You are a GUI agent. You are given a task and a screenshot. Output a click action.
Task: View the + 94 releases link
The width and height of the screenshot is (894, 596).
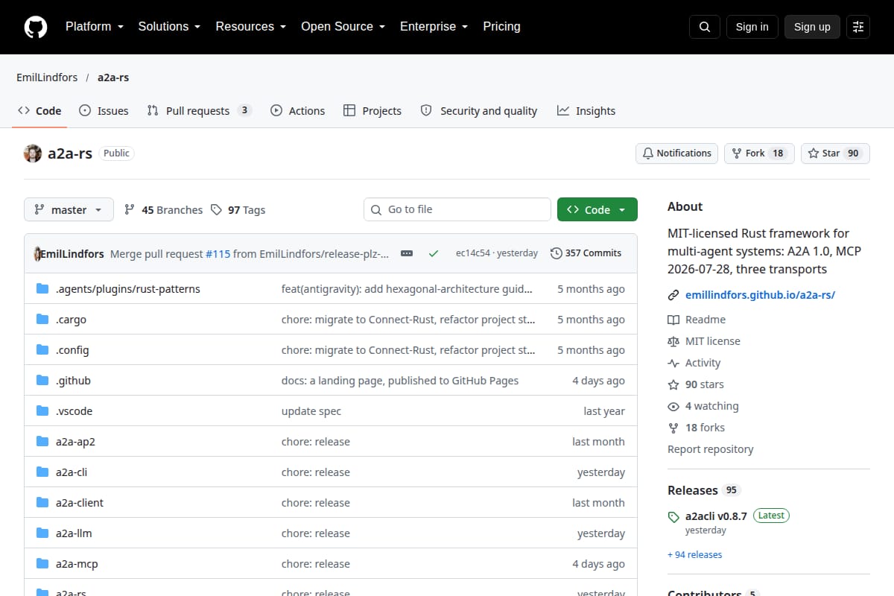pyautogui.click(x=694, y=554)
